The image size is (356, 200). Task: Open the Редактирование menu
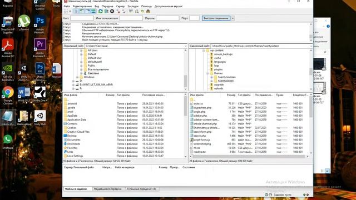pyautogui.click(x=82, y=6)
